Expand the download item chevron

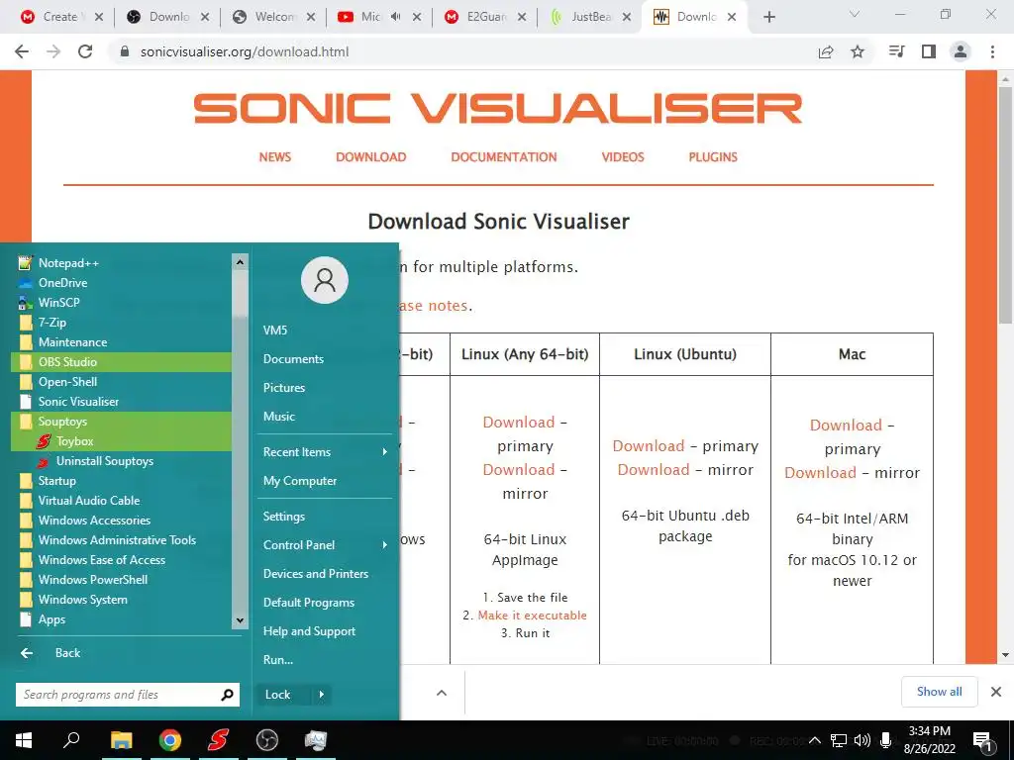coord(442,693)
